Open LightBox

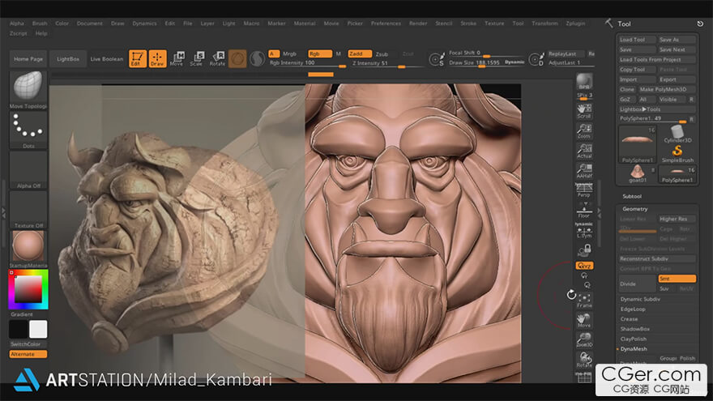(68, 59)
